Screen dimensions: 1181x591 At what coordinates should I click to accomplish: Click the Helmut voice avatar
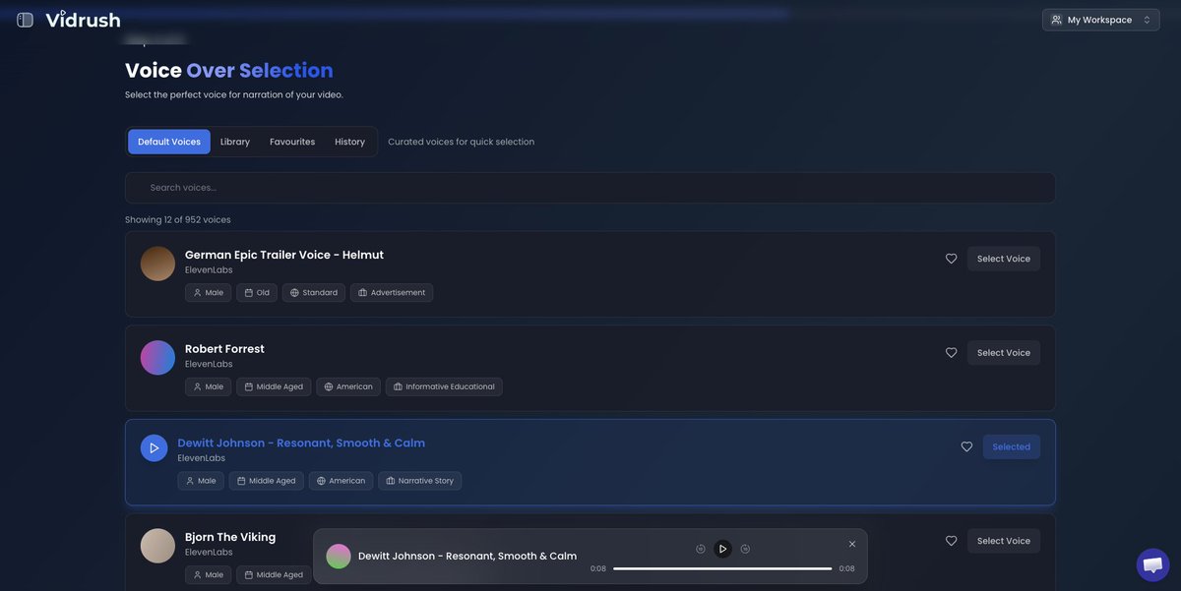click(x=157, y=264)
